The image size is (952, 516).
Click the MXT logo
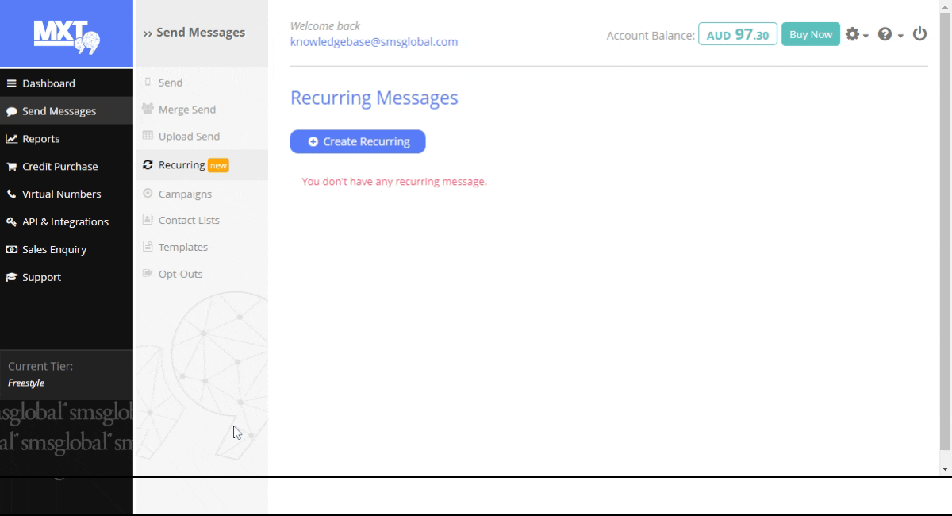pos(67,36)
